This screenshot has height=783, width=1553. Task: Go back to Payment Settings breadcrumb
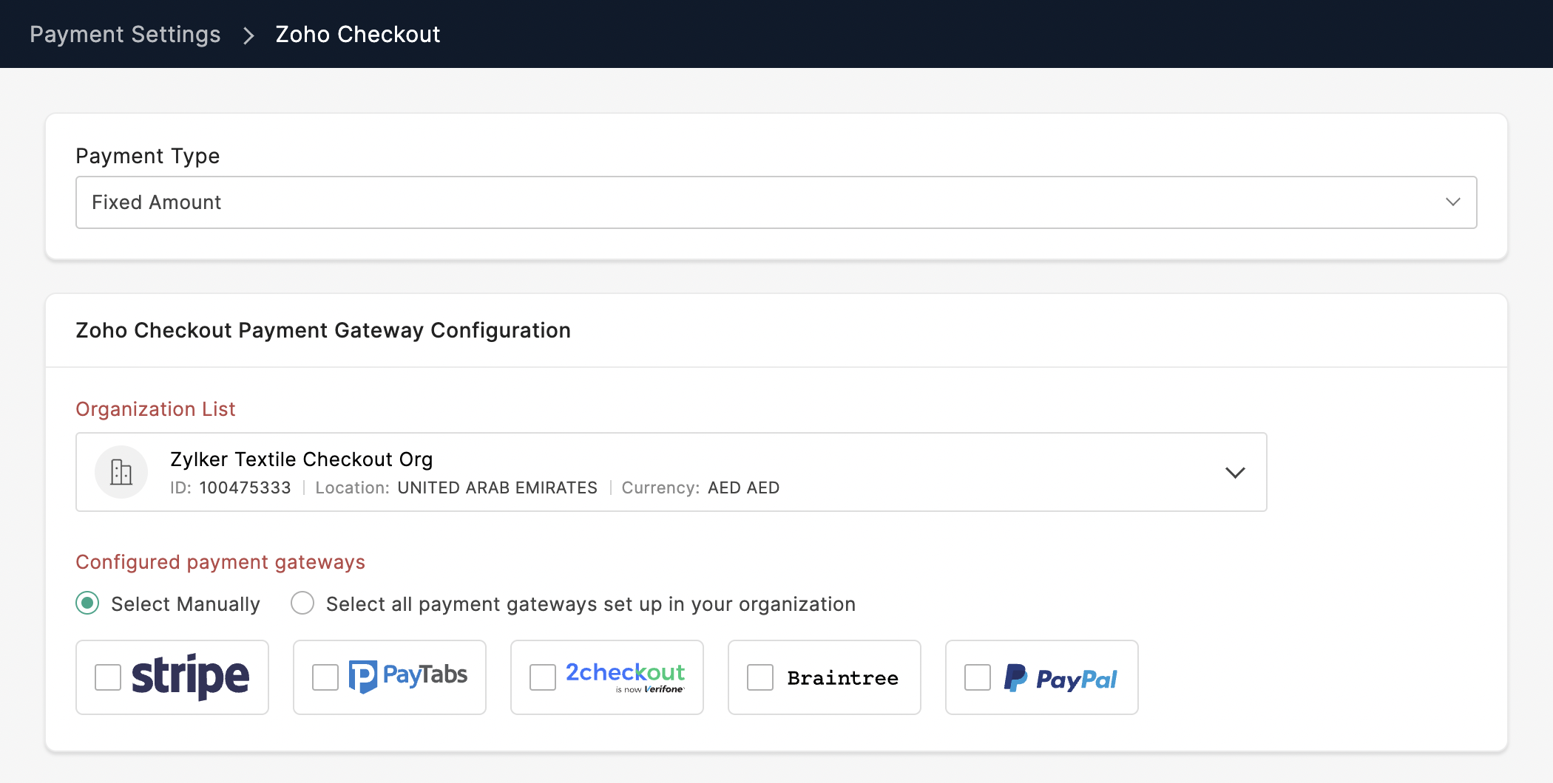[x=125, y=35]
